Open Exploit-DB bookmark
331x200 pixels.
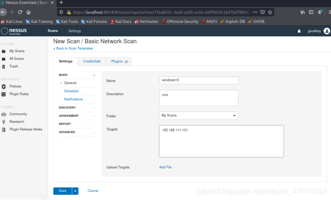point(233,22)
